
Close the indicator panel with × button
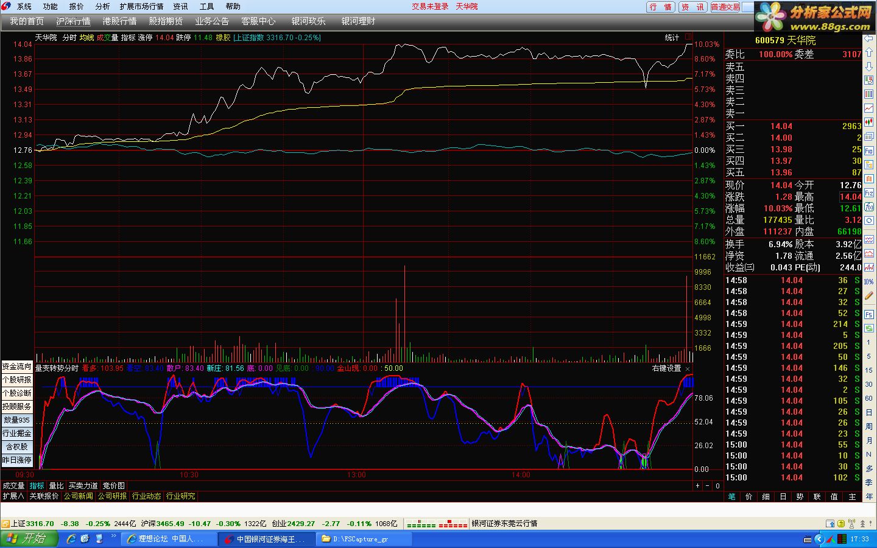click(688, 369)
